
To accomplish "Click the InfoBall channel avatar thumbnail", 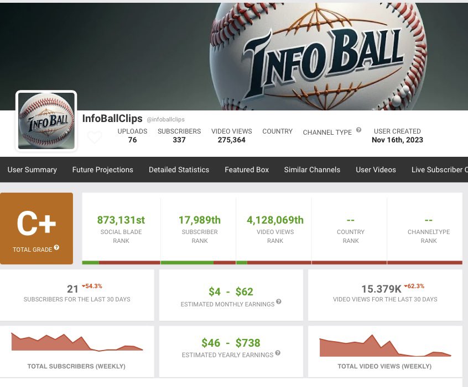I will click(46, 121).
